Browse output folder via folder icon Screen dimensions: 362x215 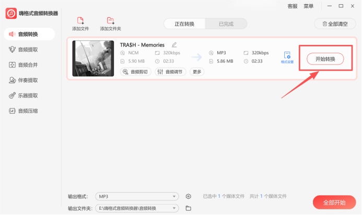pos(189,208)
